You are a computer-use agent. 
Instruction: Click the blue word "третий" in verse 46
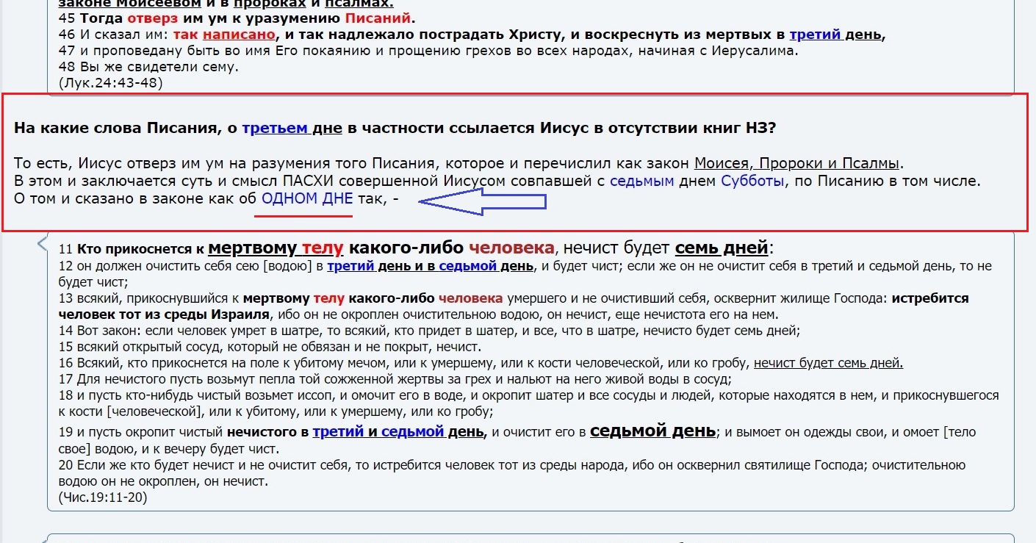point(816,35)
